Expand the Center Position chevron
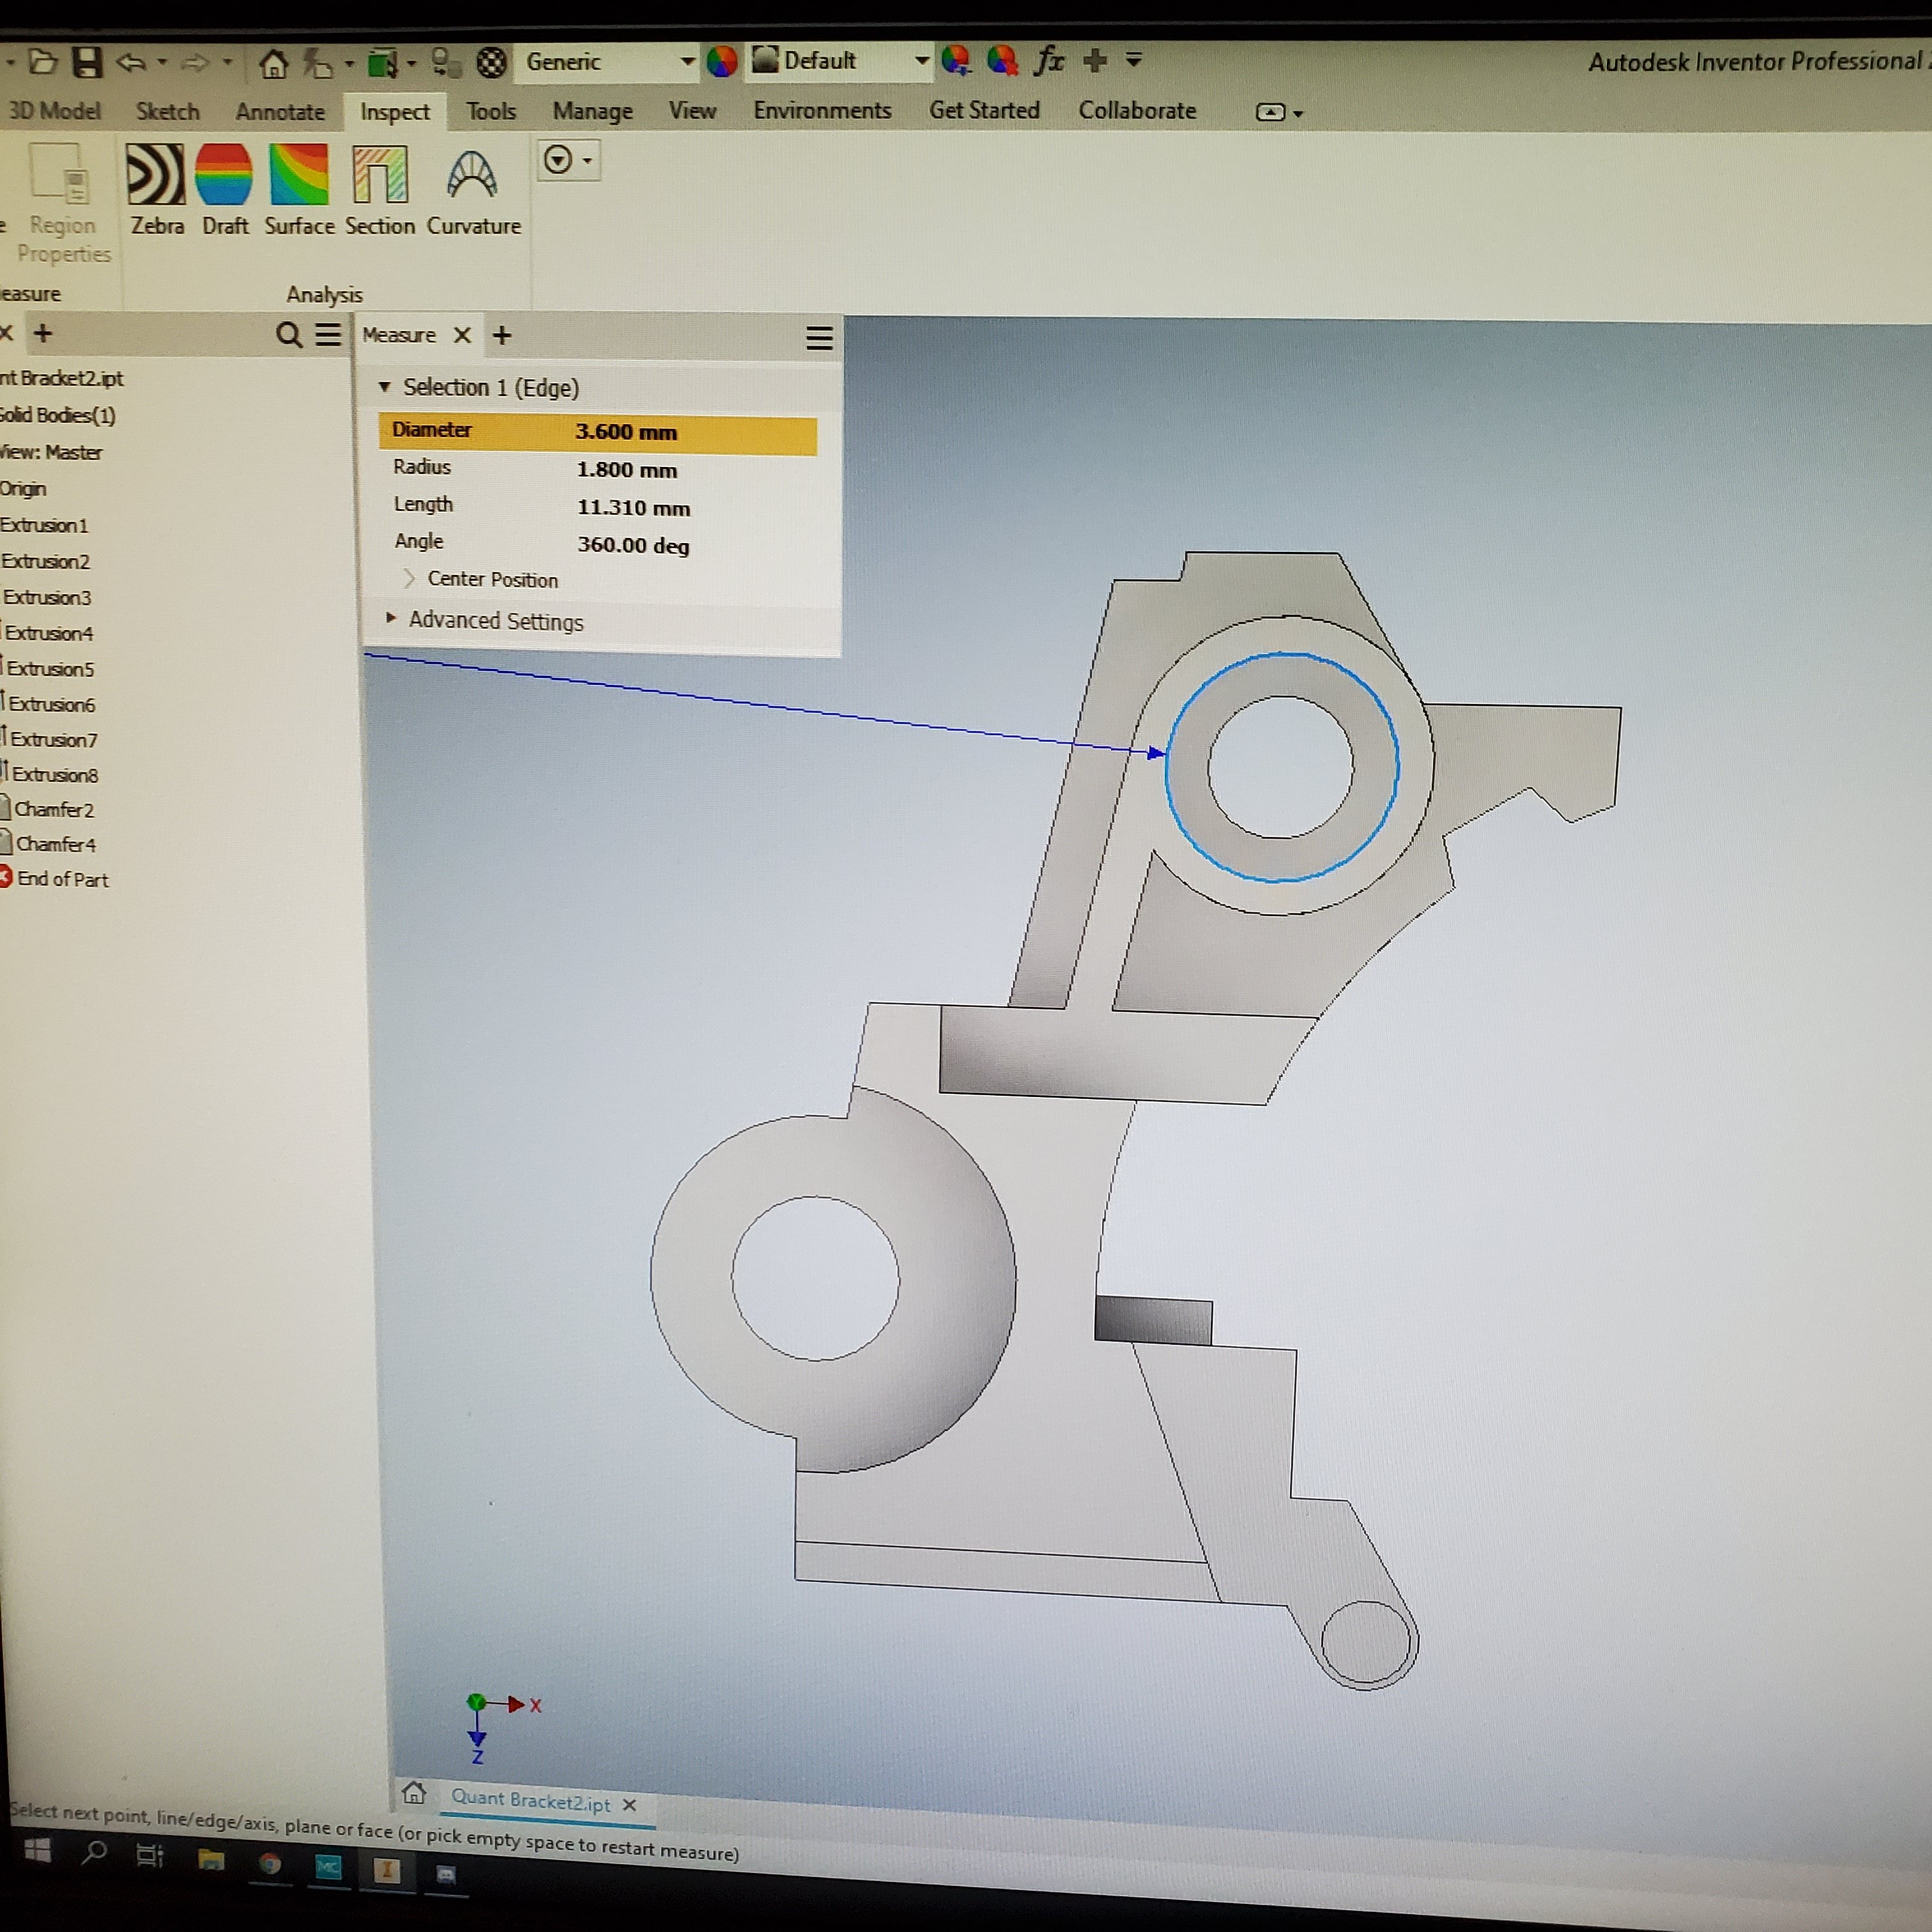The image size is (1932, 1932). pos(408,579)
